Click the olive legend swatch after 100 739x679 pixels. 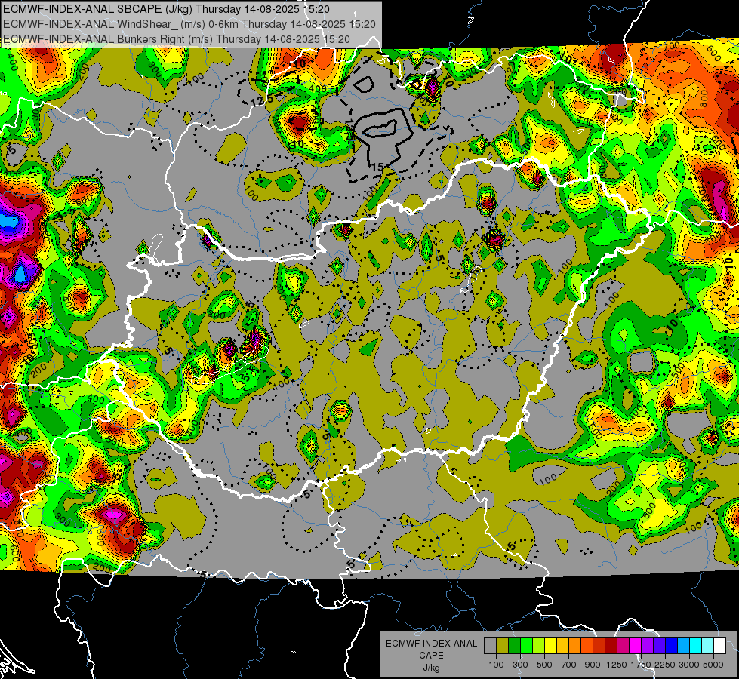click(503, 646)
